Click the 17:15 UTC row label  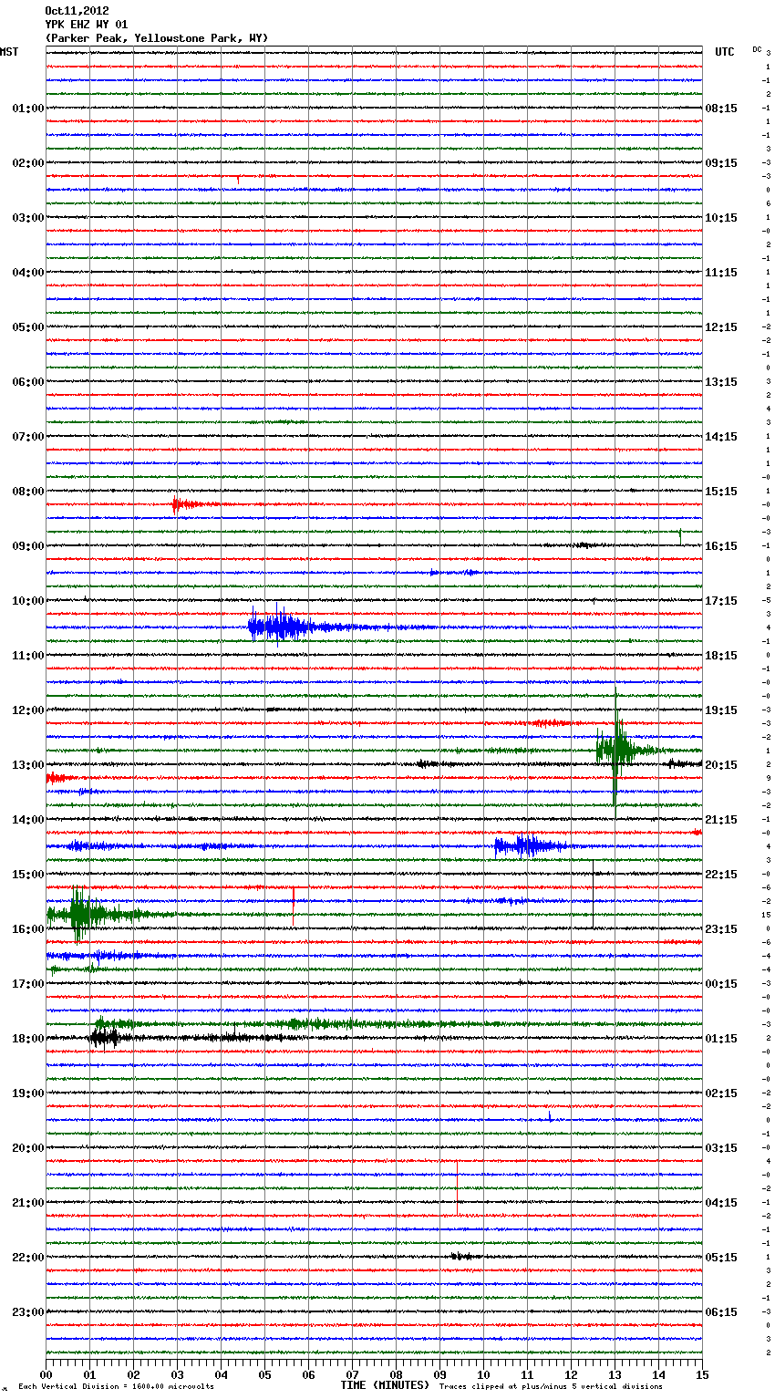(721, 601)
